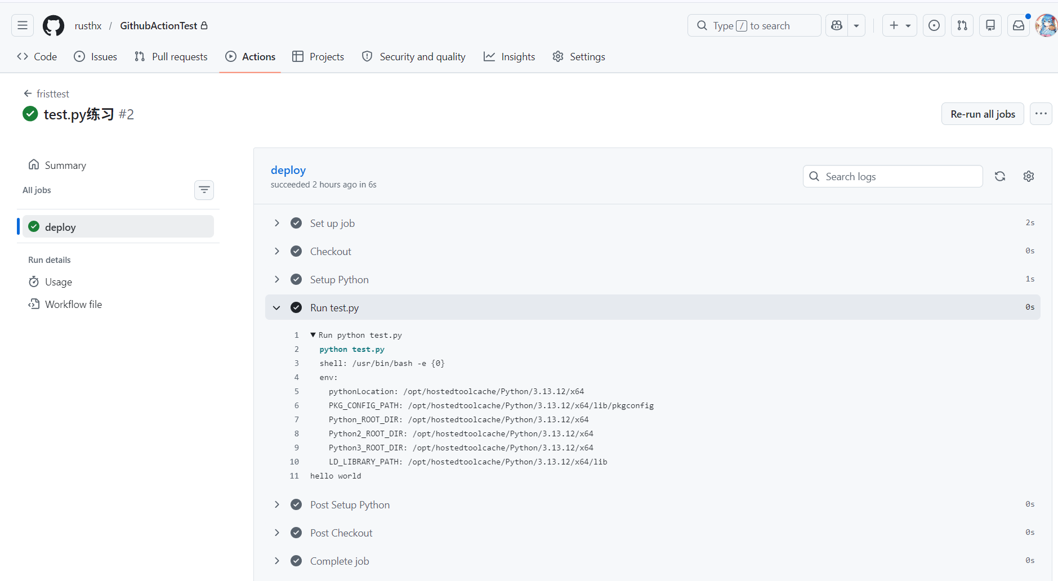1058x581 pixels.
Task: Open the Workflow file link
Action: click(73, 305)
